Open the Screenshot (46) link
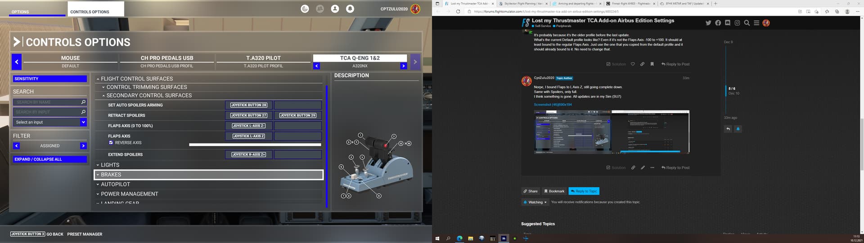Image resolution: width=864 pixels, height=243 pixels. click(x=553, y=104)
